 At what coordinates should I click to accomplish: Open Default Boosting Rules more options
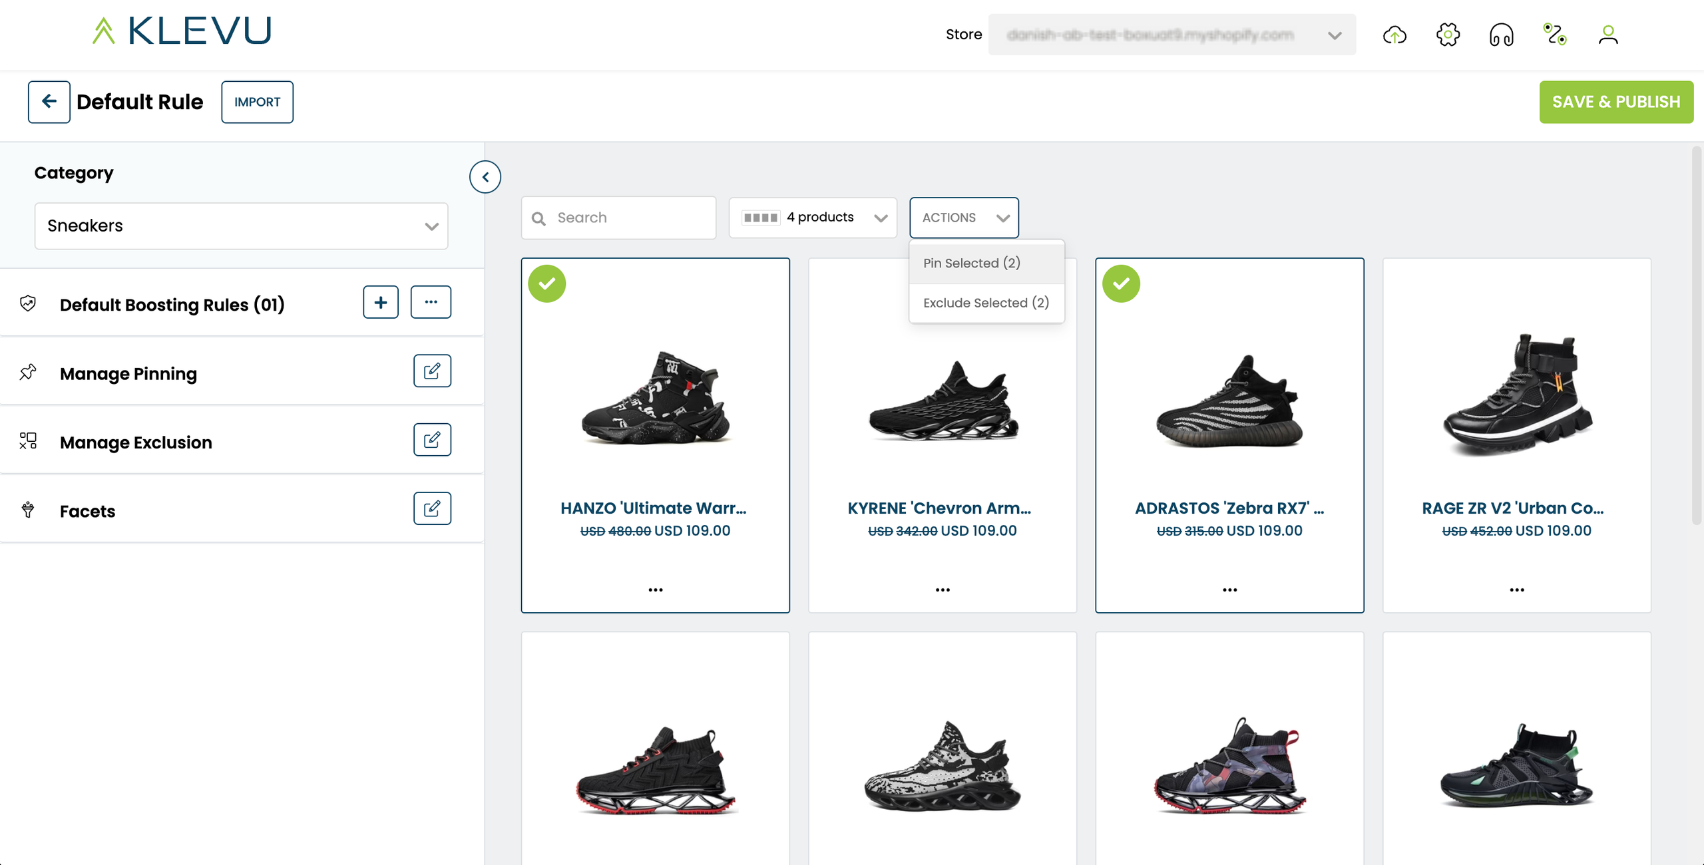pos(431,302)
